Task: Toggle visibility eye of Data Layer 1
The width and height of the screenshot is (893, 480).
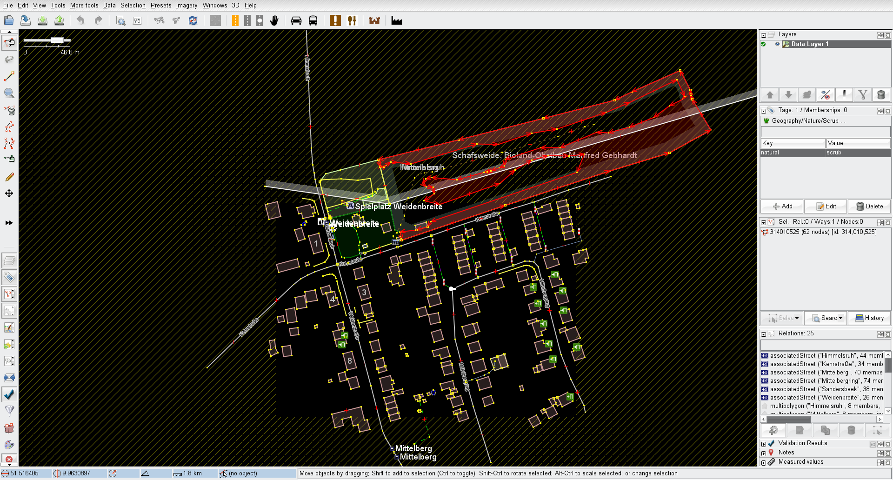Action: tap(777, 44)
